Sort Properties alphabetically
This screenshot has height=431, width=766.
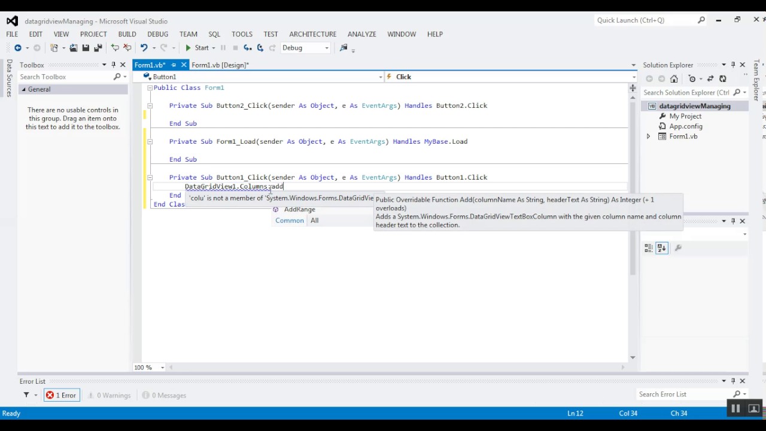(x=661, y=248)
